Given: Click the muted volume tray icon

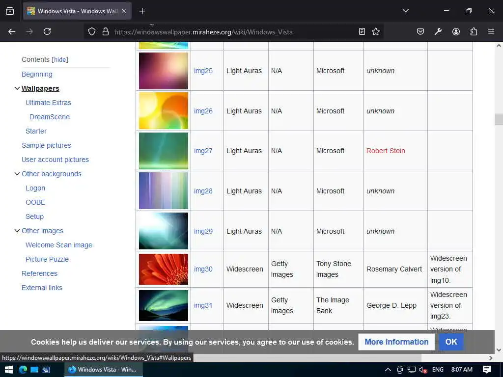Looking at the screenshot, I should coord(423,370).
